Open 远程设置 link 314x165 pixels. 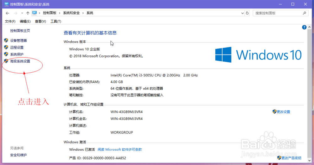pyautogui.click(x=17, y=47)
